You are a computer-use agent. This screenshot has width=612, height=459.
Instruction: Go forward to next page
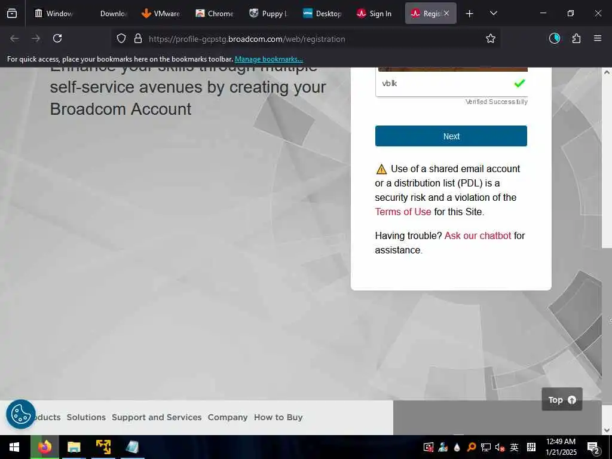click(x=36, y=38)
